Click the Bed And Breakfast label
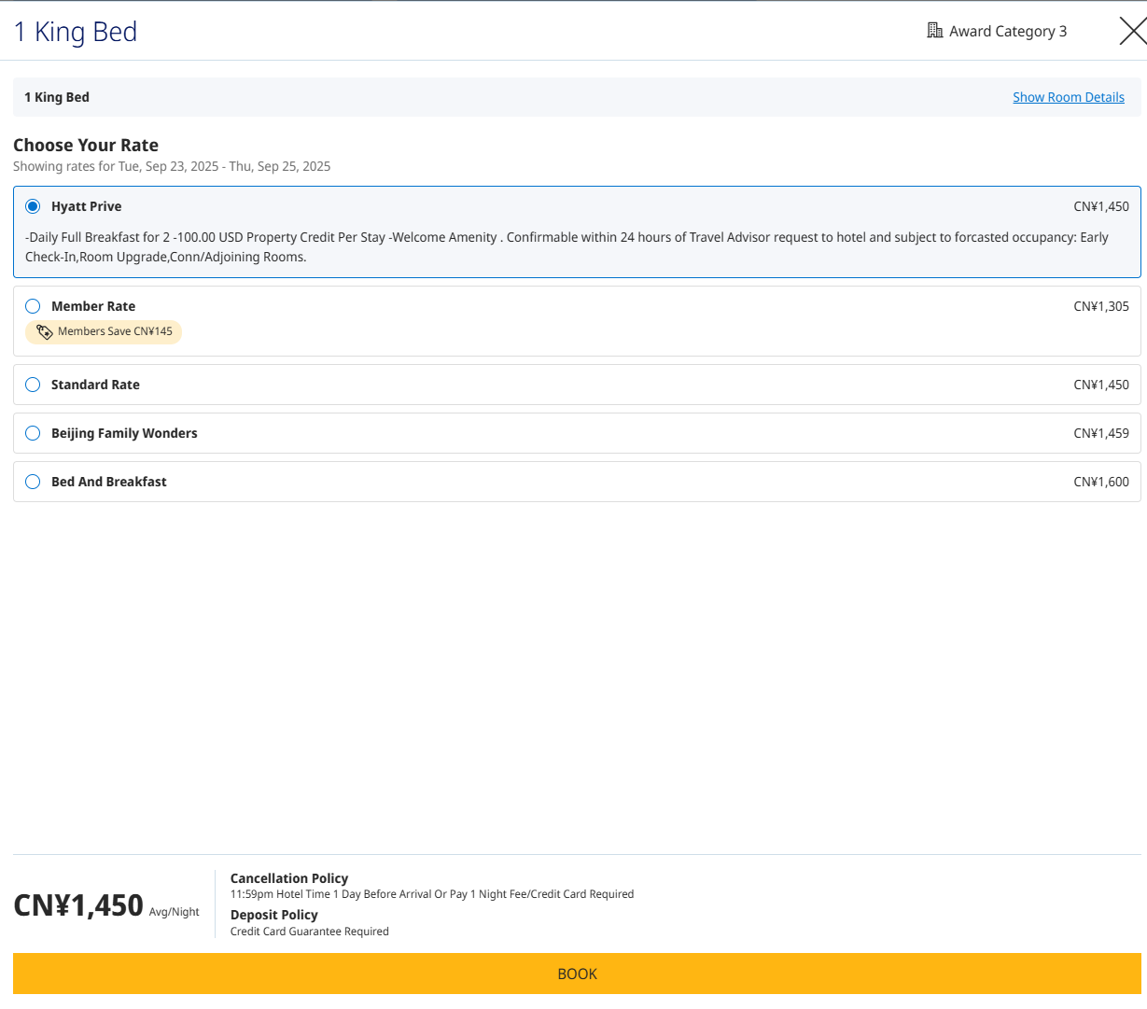This screenshot has width=1147, height=1009. click(x=109, y=482)
